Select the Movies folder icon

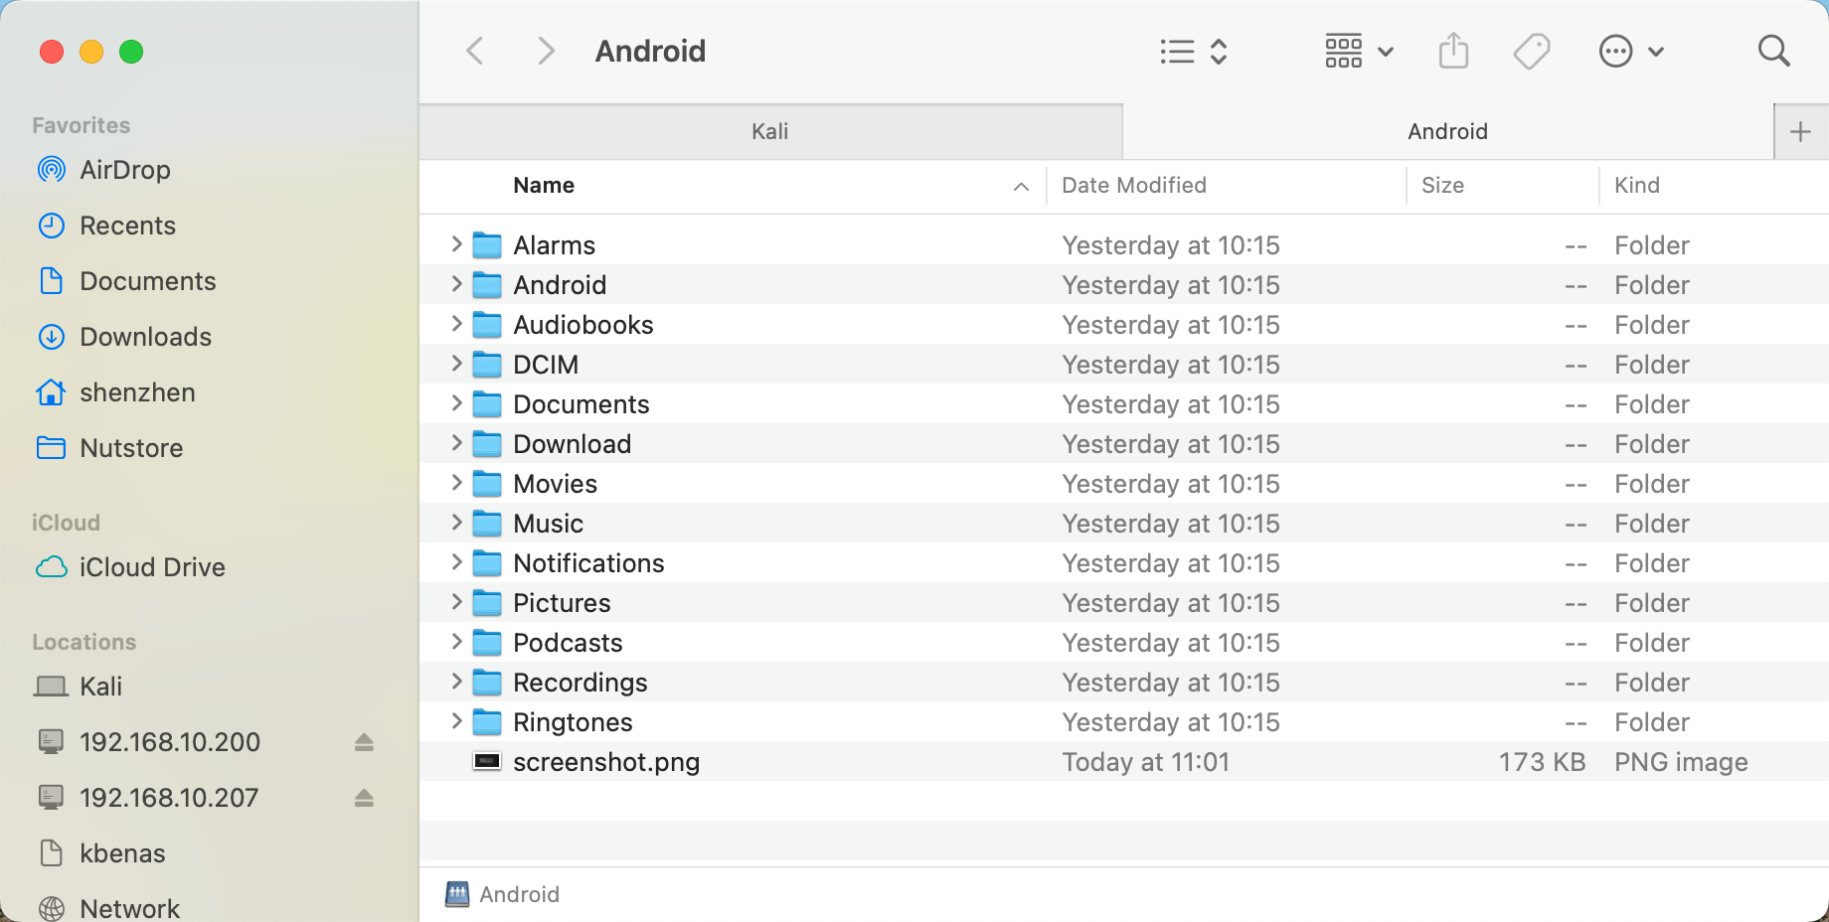(x=487, y=484)
